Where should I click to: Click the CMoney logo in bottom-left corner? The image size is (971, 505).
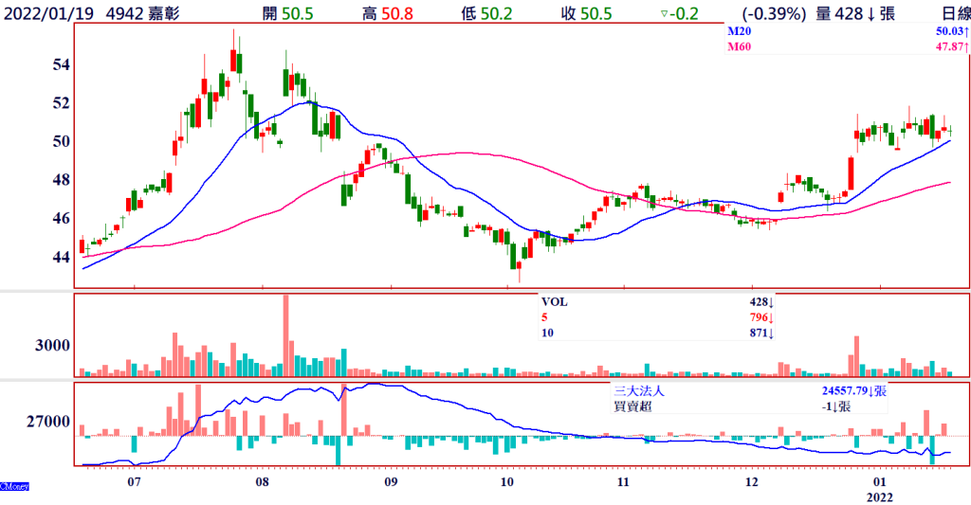coord(14,486)
